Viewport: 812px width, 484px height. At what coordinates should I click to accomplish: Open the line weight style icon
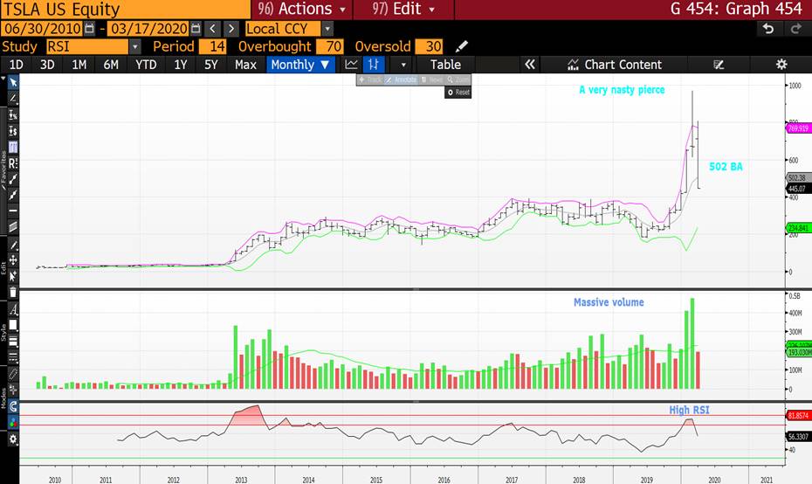(x=13, y=342)
